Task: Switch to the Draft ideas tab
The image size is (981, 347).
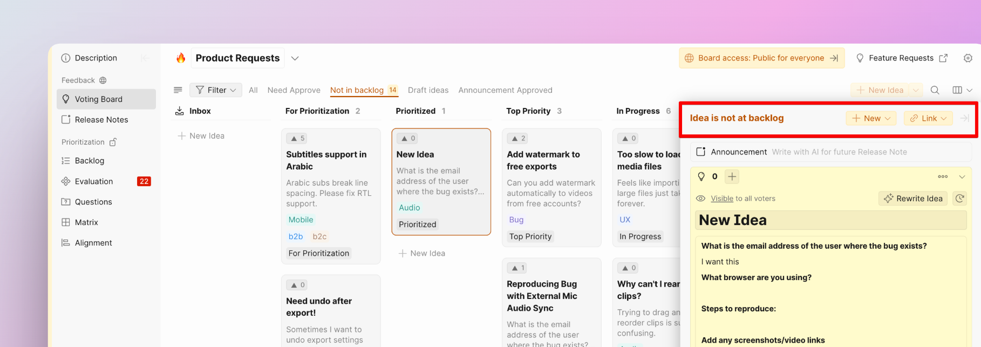Action: click(428, 90)
